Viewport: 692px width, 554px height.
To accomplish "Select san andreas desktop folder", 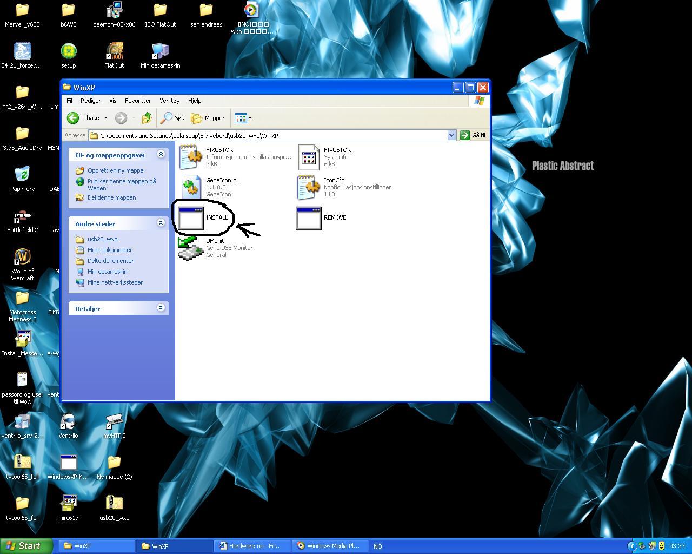I will tap(206, 15).
